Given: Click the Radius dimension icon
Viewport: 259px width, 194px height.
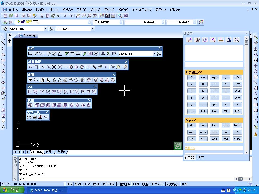Looking at the screenshot, I should [x=48, y=54].
